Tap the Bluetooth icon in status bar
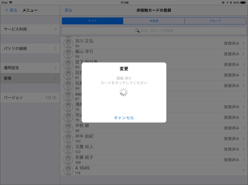This screenshot has width=248, height=185. (231, 3)
